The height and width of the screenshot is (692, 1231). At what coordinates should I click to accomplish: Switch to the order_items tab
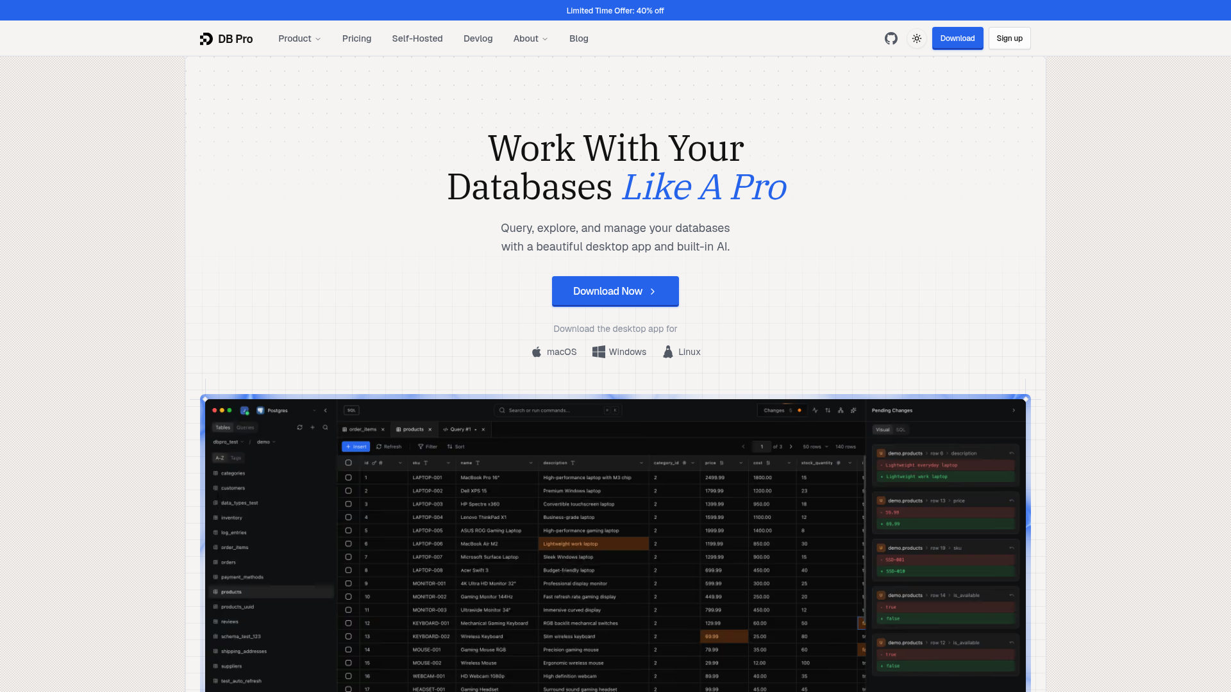(x=362, y=429)
